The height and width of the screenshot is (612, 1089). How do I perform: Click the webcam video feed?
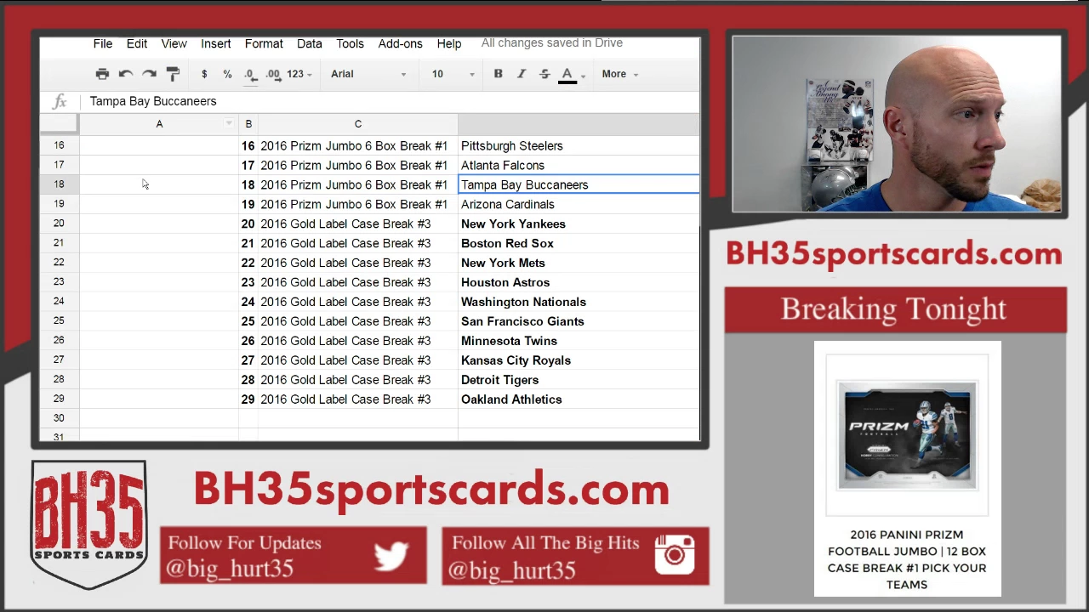(897, 124)
